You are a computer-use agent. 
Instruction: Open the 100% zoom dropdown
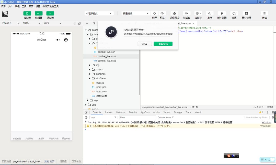(x=31, y=23)
